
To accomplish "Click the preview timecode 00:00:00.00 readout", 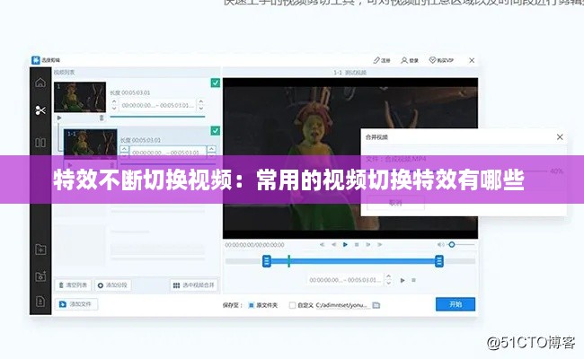I will tap(255, 245).
